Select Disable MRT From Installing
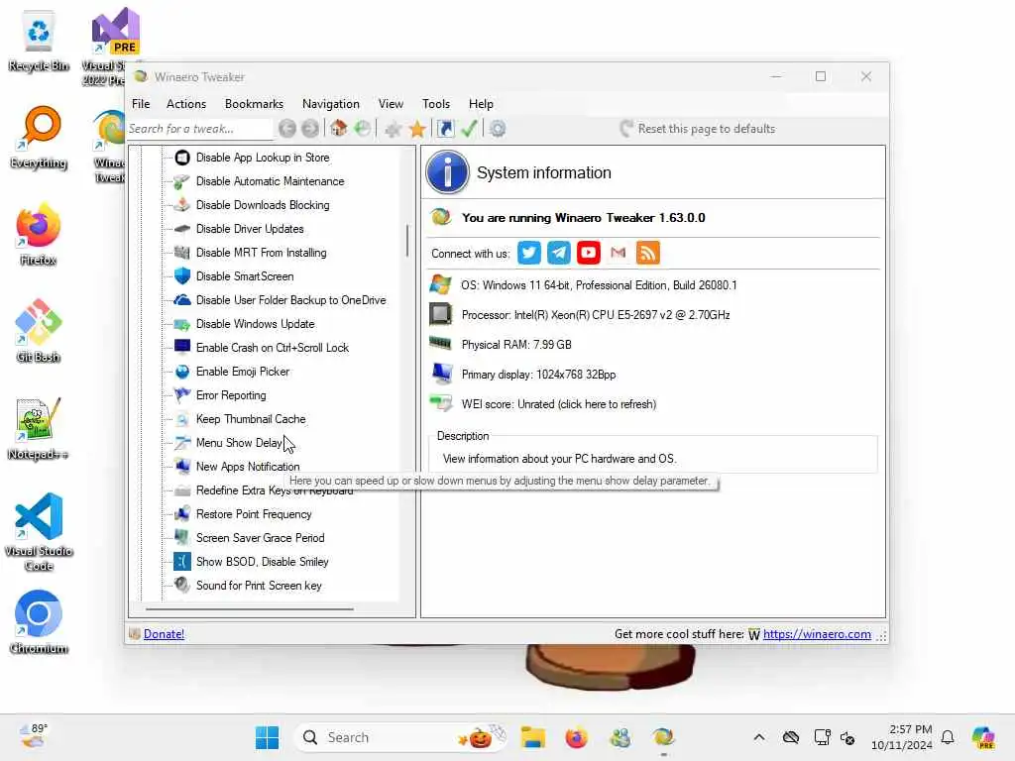This screenshot has height=761, width=1015. (x=261, y=253)
